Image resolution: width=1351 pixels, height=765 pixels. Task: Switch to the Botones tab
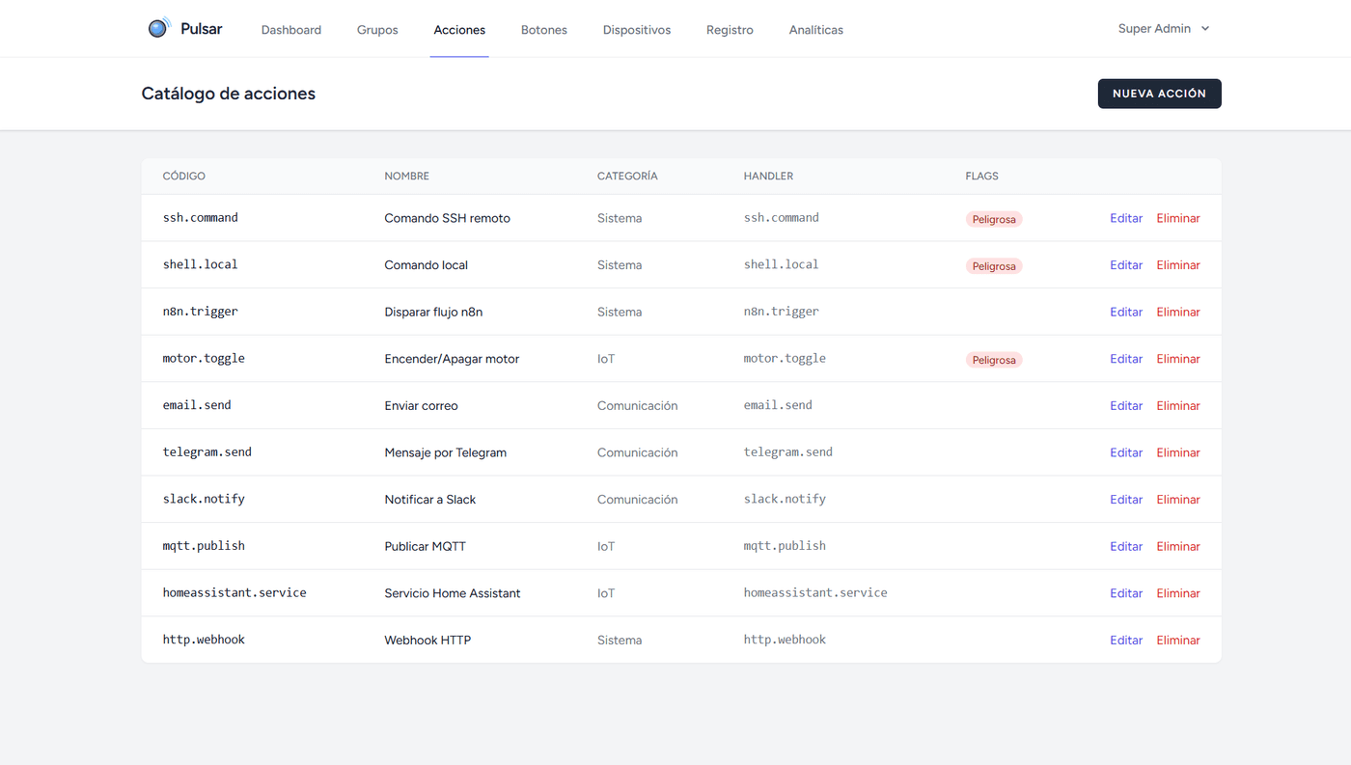(544, 30)
